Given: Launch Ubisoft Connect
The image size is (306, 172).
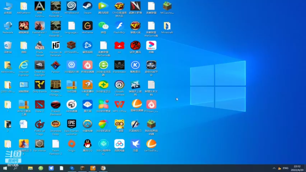Looking at the screenshot, I should (x=119, y=88).
